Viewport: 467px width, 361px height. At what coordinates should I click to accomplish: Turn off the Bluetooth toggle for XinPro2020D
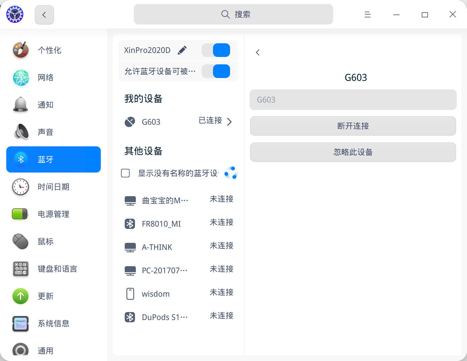(216, 50)
